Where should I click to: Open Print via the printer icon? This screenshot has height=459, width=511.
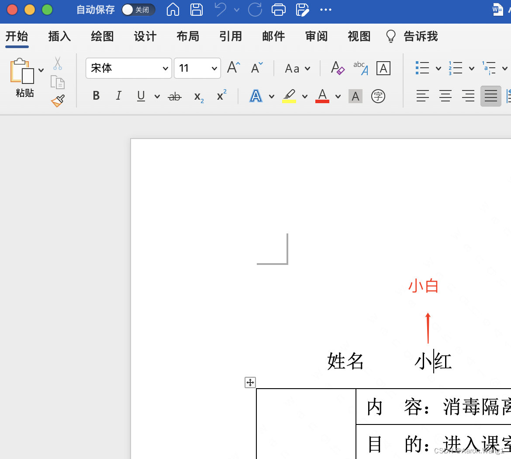click(279, 10)
